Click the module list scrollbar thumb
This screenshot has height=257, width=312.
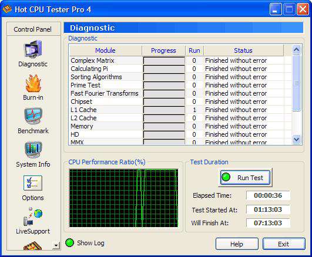[297, 83]
